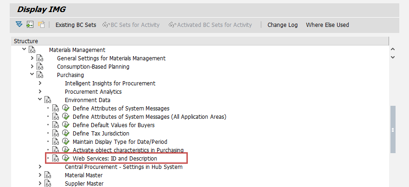Execute activity Web Services: ID and Description

point(66,158)
